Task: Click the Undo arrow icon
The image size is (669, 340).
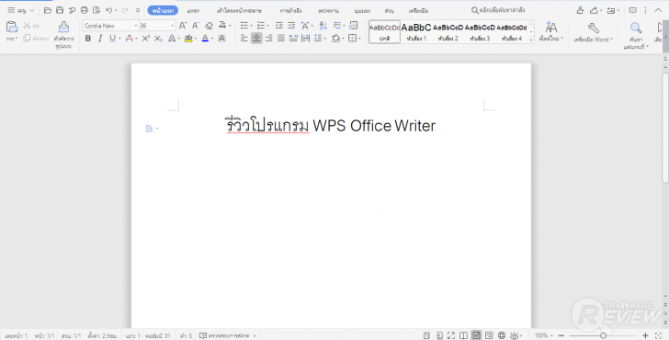Action: [109, 10]
